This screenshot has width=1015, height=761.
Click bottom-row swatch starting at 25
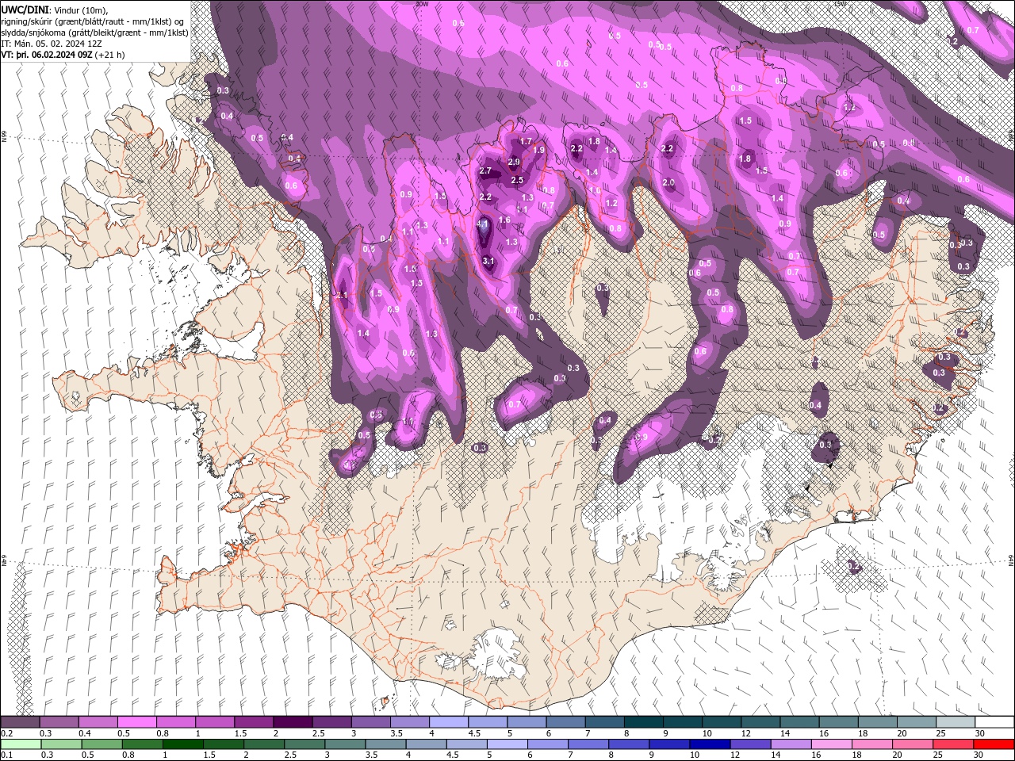tap(953, 744)
